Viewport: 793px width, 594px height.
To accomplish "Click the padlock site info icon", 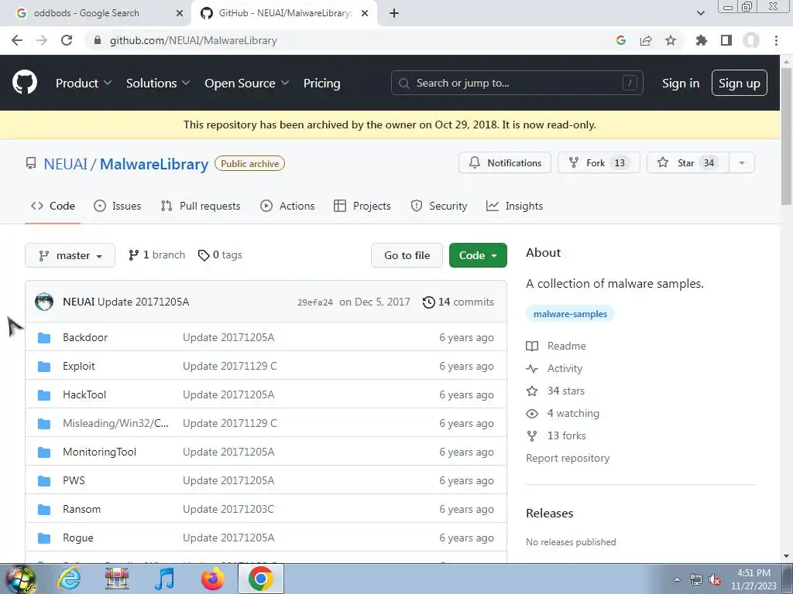I will point(98,40).
